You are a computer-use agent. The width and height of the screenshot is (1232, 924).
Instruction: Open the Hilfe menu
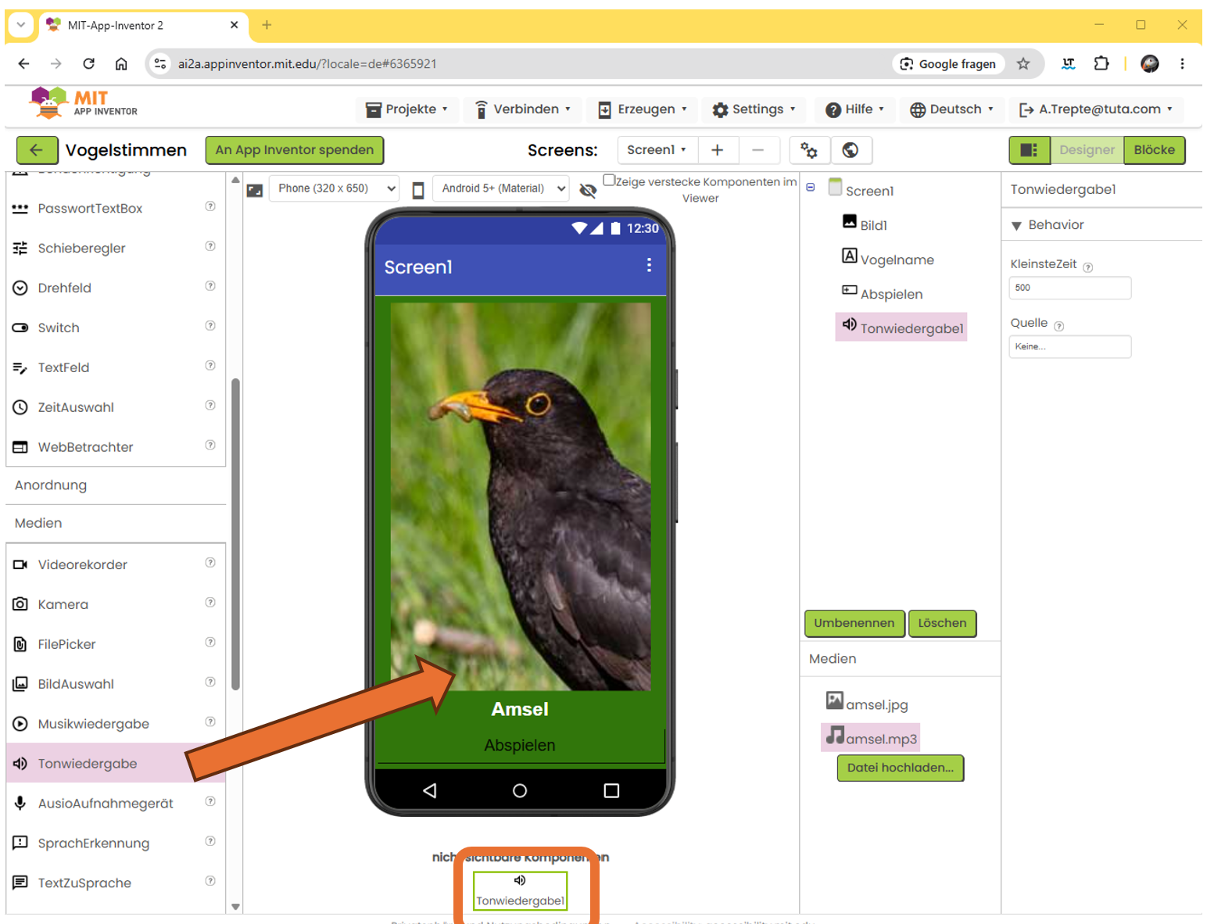click(855, 109)
